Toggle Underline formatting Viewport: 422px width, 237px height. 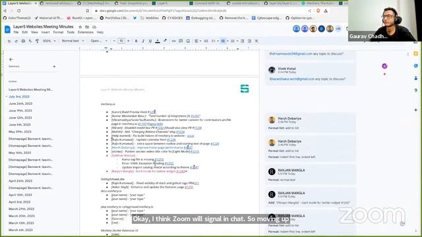pyautogui.click(x=150, y=41)
